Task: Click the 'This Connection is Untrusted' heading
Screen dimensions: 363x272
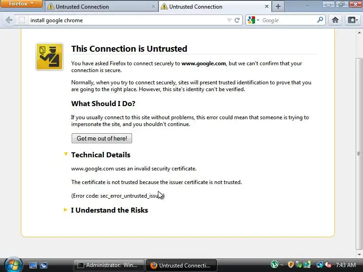Action: 129,49
